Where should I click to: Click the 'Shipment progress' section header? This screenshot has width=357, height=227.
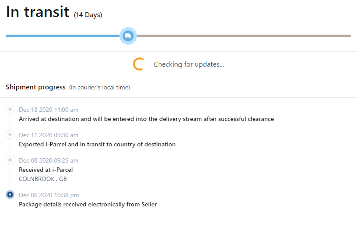point(35,87)
